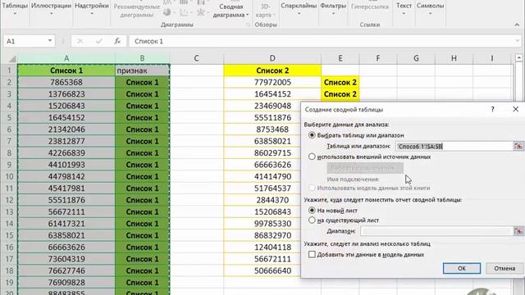Click cell containing 99785330
This screenshot has height=295, width=525.
pos(262,224)
